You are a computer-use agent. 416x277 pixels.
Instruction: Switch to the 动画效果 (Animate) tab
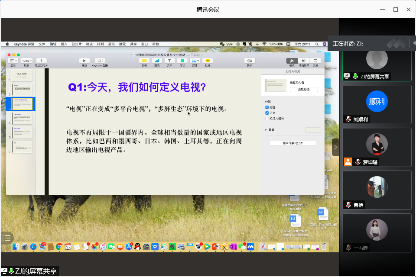304,61
